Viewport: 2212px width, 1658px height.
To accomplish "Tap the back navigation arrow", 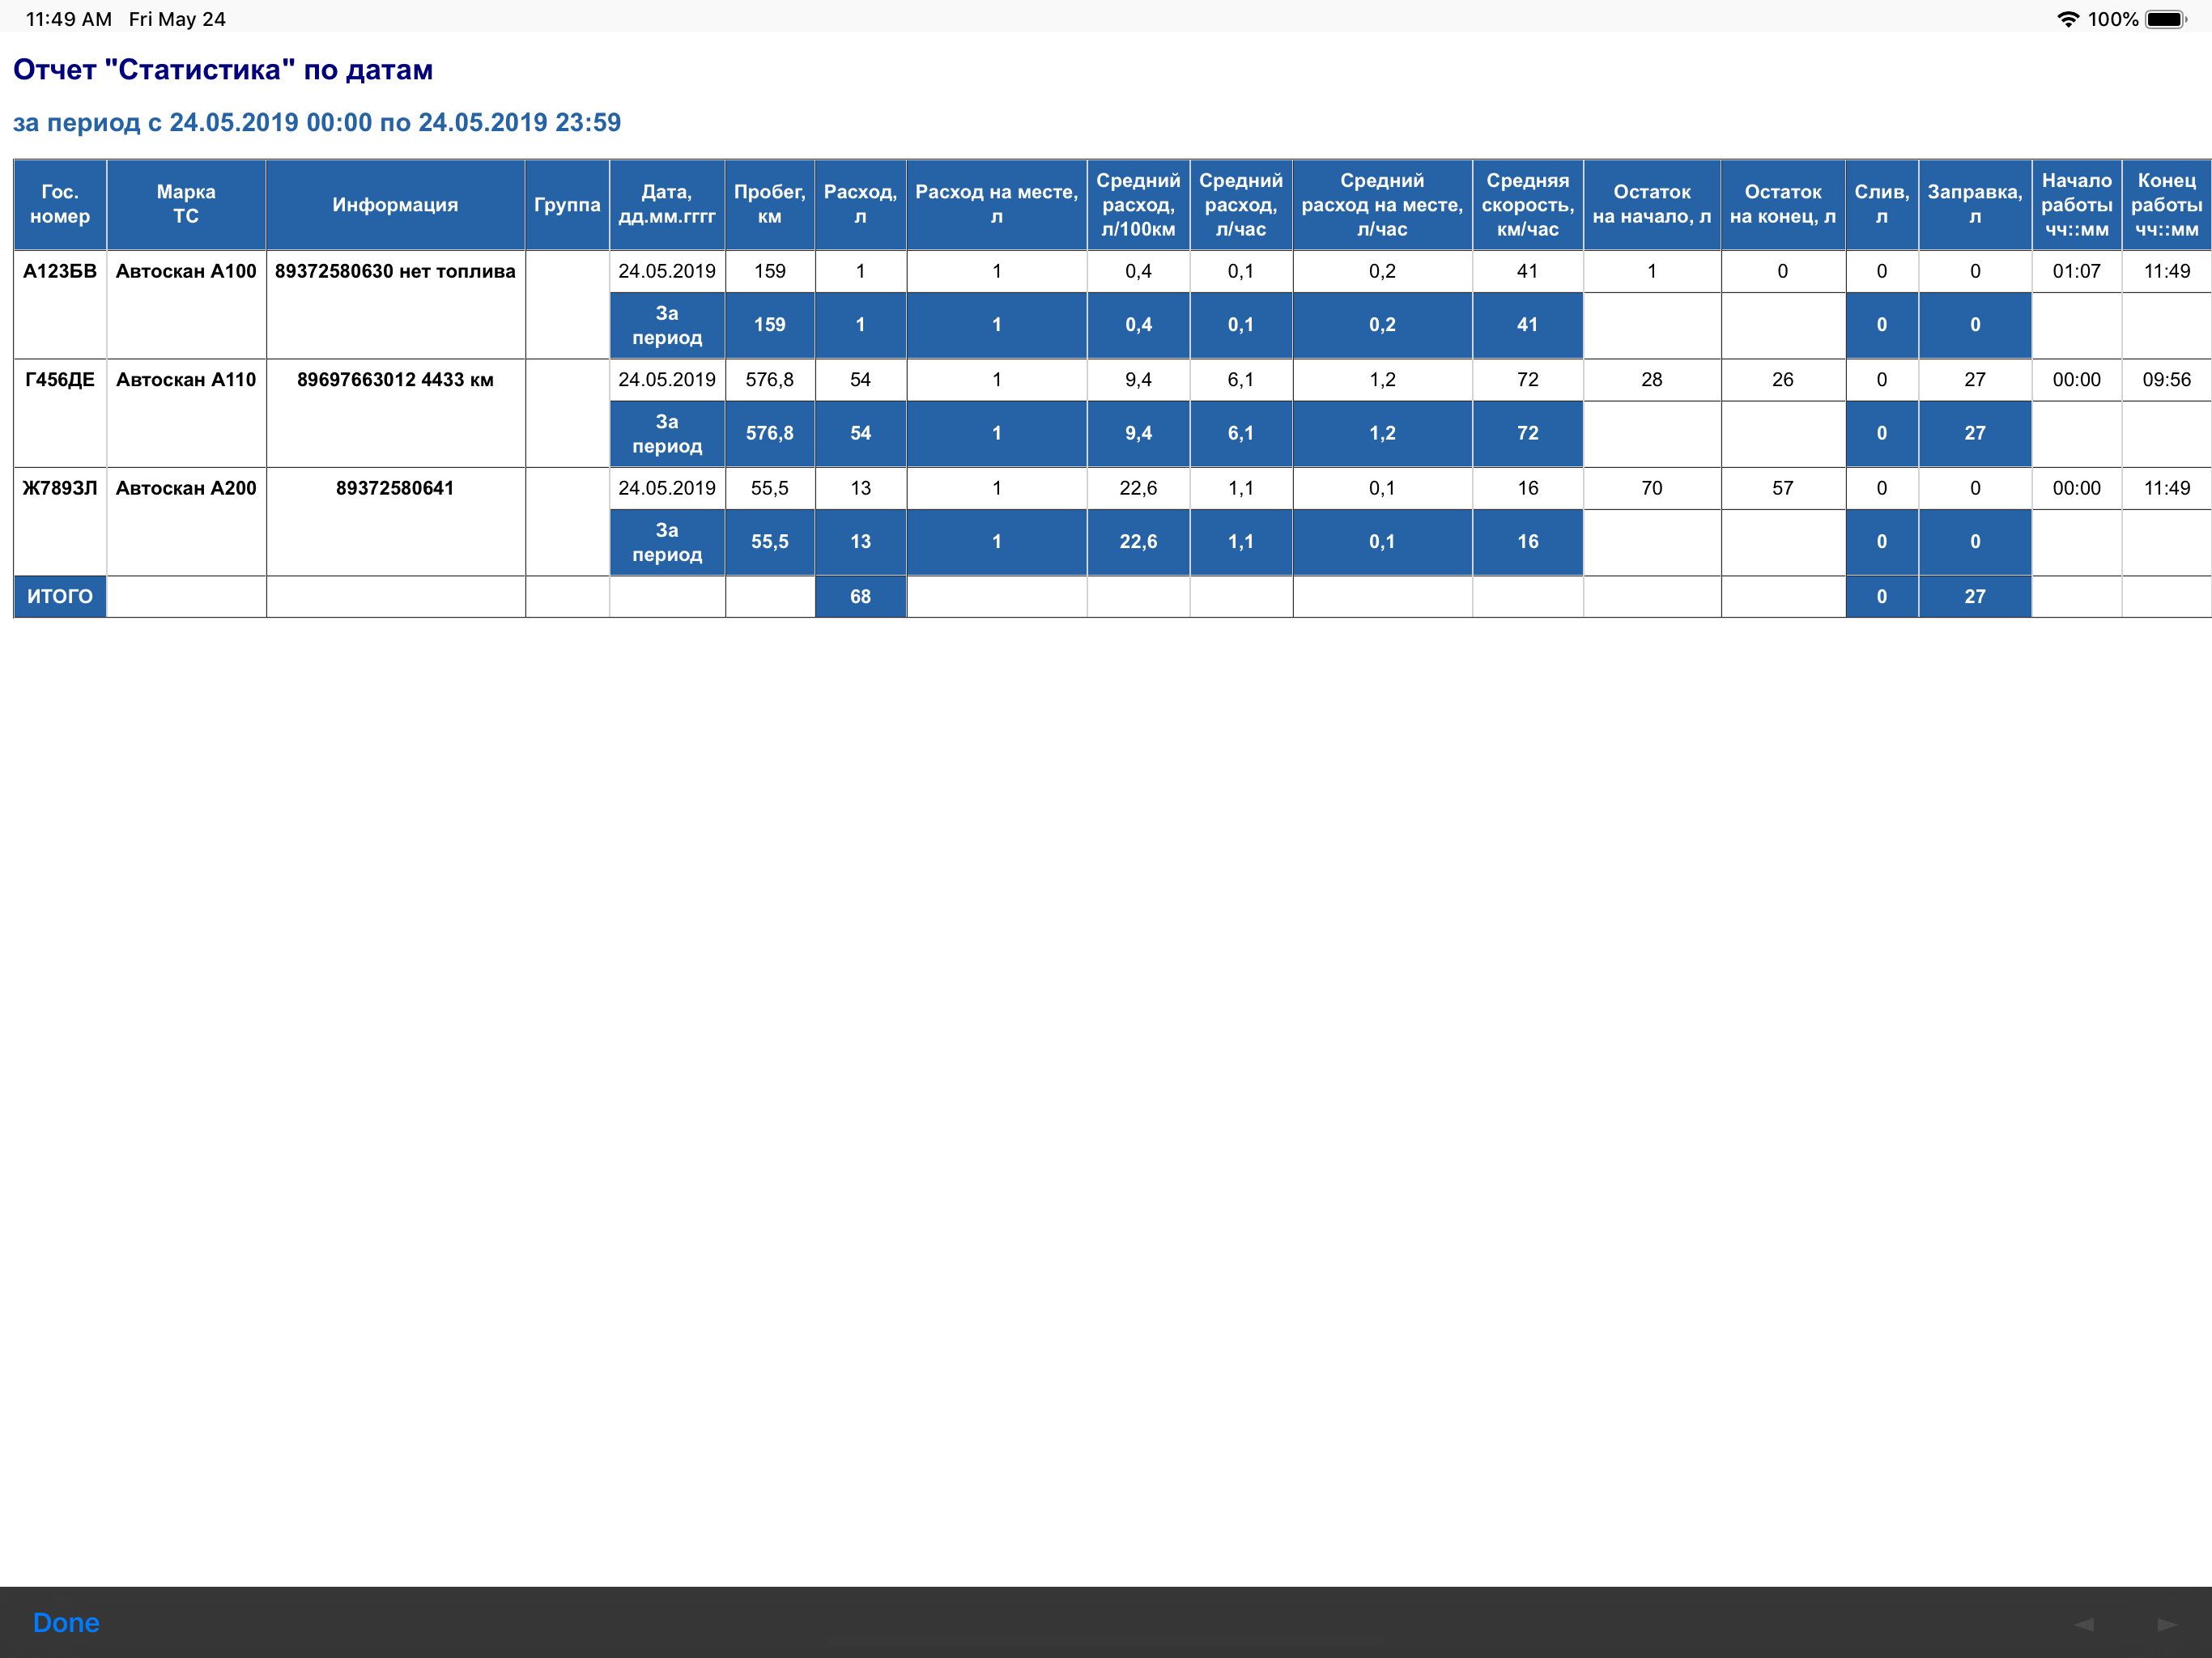I will [2083, 1624].
